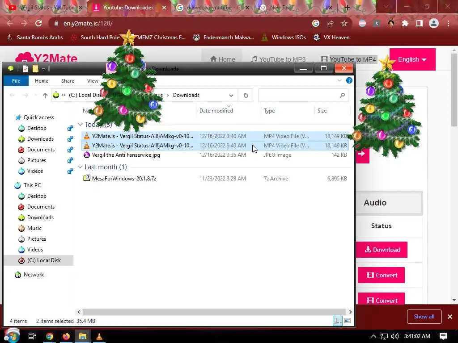Click the pink Download button
The image size is (458, 343).
point(382,250)
